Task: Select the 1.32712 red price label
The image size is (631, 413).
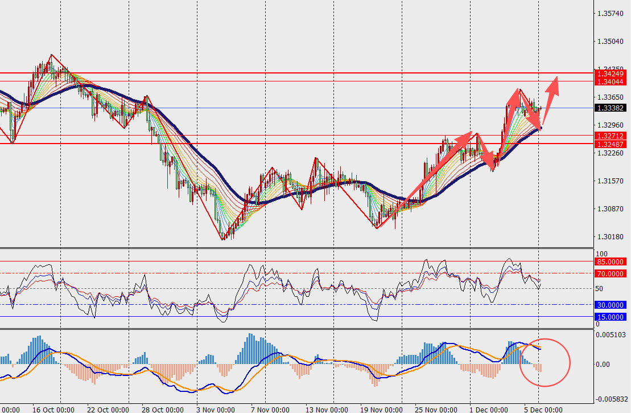Action: pyautogui.click(x=611, y=136)
